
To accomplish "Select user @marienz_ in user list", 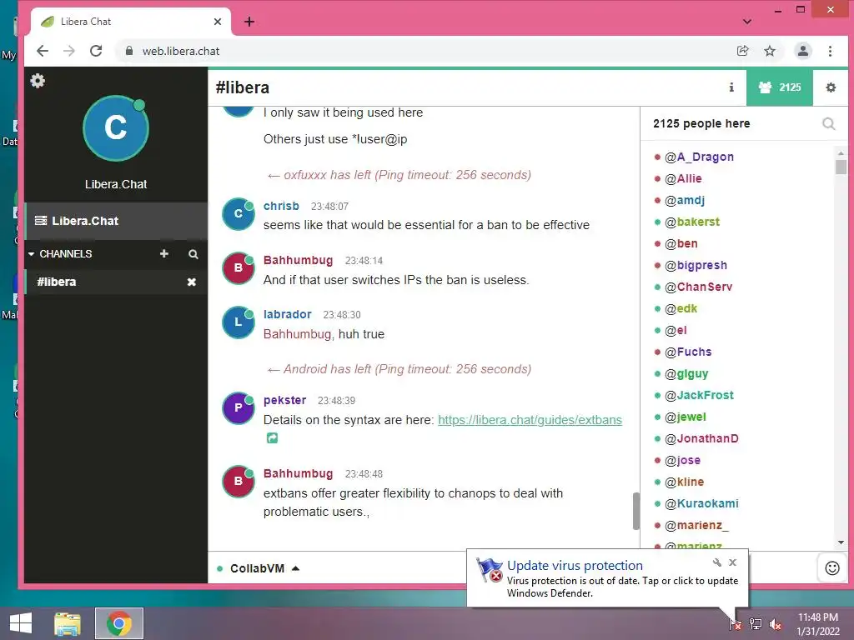I will click(696, 525).
